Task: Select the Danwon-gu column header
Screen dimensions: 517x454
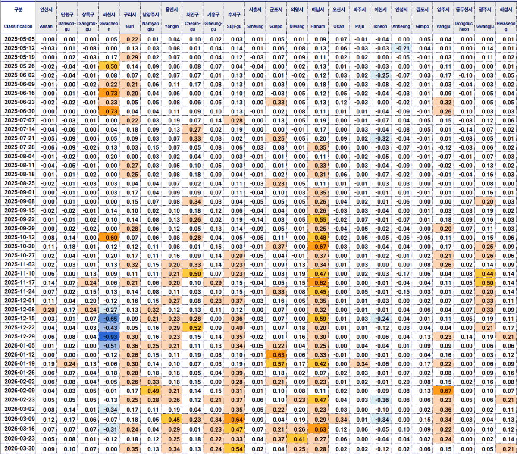Action: [67, 18]
